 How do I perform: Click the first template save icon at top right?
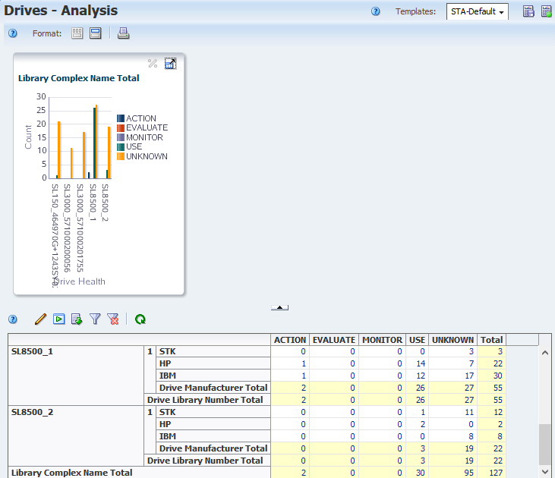click(x=528, y=11)
